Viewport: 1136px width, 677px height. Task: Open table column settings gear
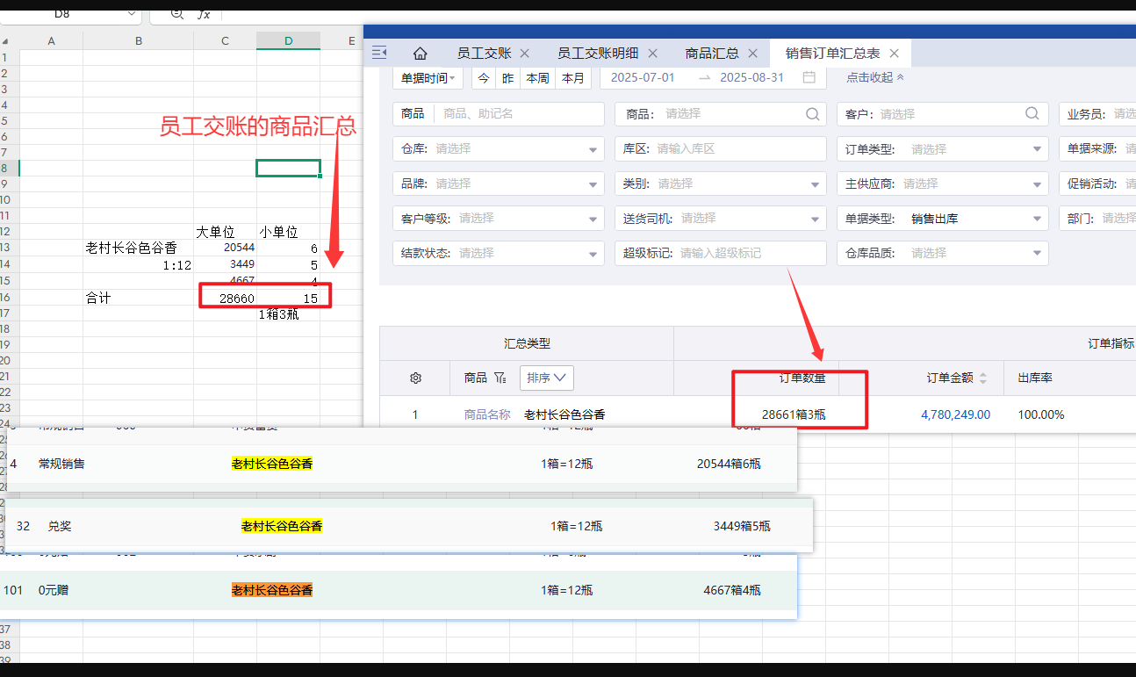click(x=416, y=378)
